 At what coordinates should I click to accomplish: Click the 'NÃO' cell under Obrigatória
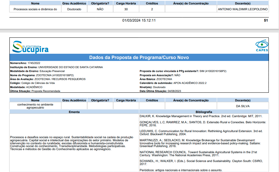tap(100, 9)
